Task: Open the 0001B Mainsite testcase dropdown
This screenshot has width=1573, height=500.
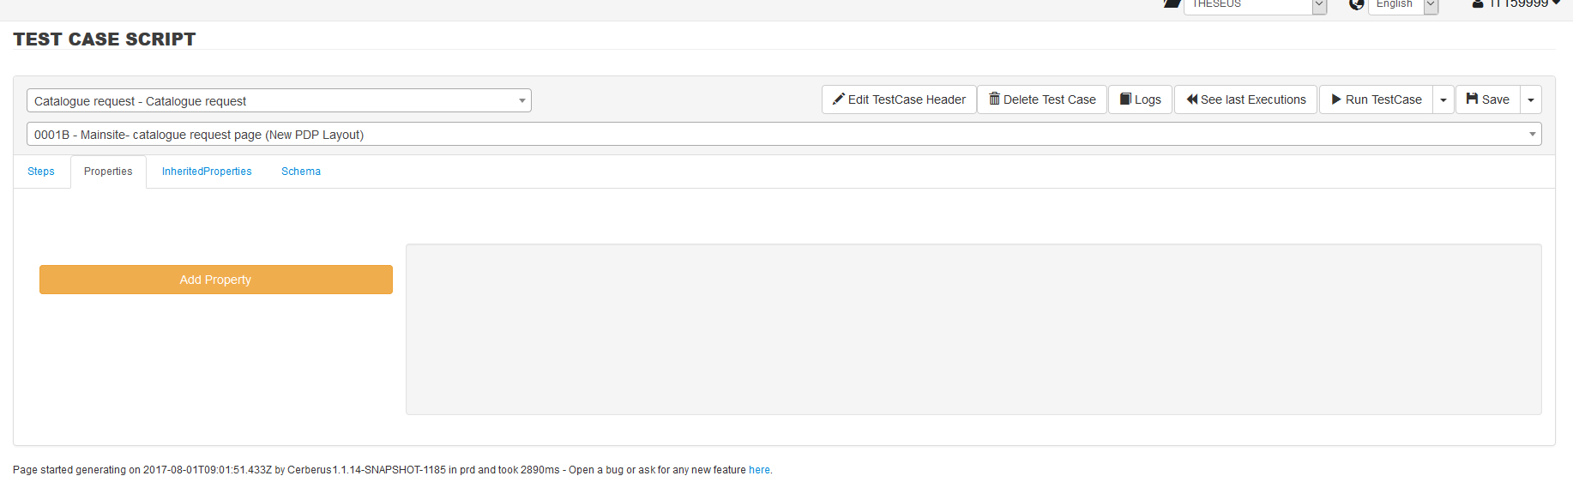Action: click(x=784, y=134)
